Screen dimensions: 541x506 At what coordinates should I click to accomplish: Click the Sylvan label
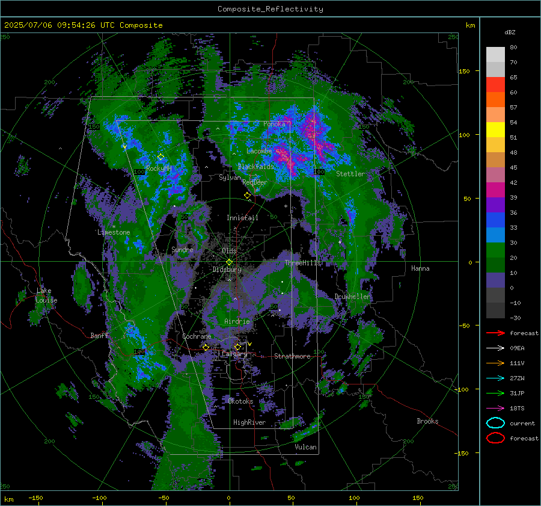click(230, 177)
